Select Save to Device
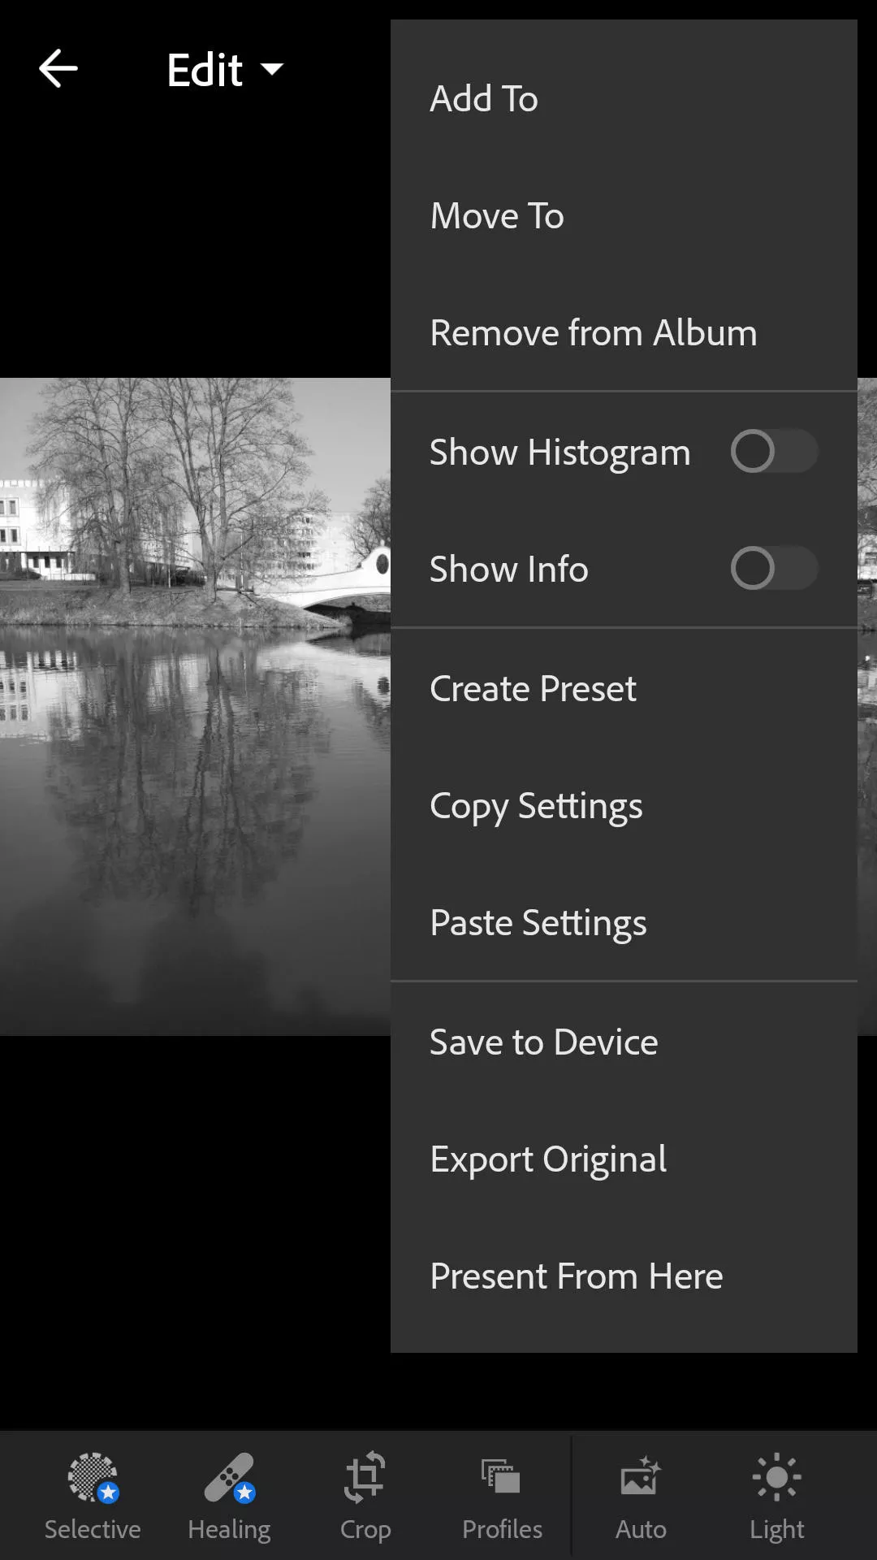877x1560 pixels. coord(624,1042)
